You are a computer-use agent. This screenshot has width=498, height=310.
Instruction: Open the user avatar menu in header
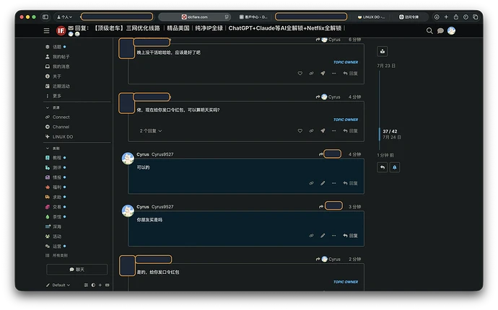(x=451, y=30)
